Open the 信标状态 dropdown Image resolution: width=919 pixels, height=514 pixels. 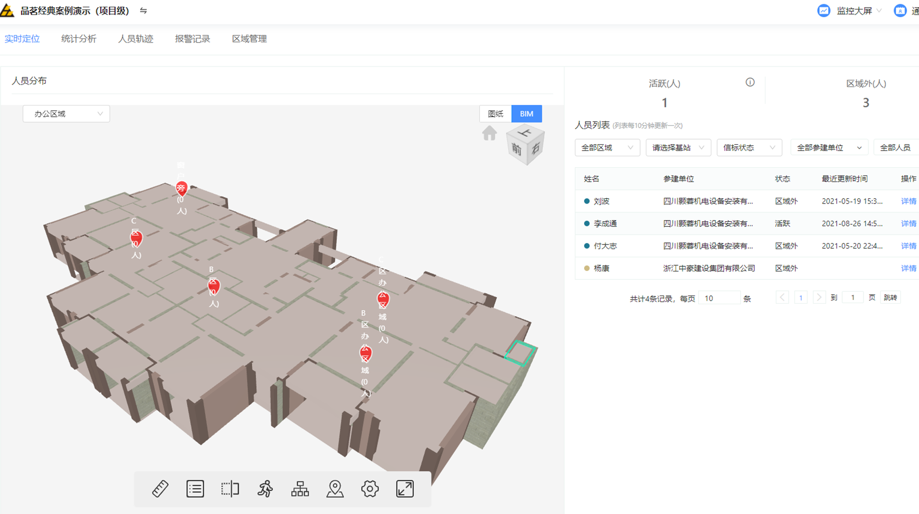749,148
